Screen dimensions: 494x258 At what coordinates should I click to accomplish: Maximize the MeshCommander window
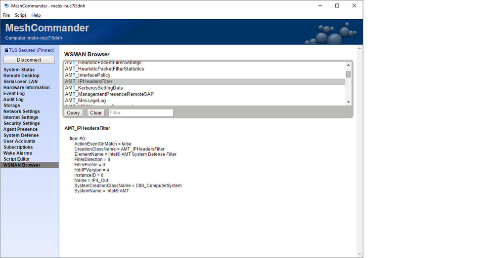(337, 5)
